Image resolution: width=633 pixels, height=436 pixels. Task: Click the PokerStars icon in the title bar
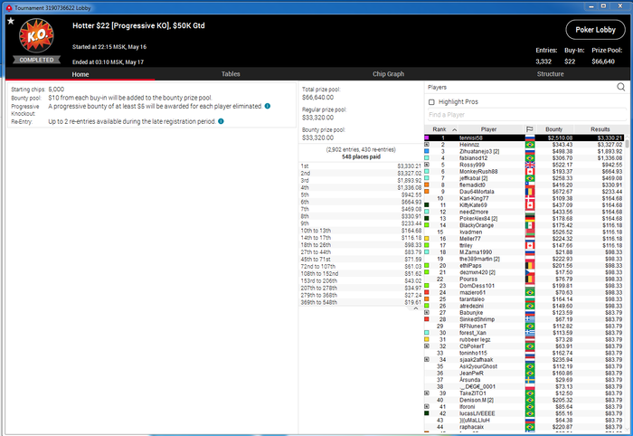tap(9, 7)
